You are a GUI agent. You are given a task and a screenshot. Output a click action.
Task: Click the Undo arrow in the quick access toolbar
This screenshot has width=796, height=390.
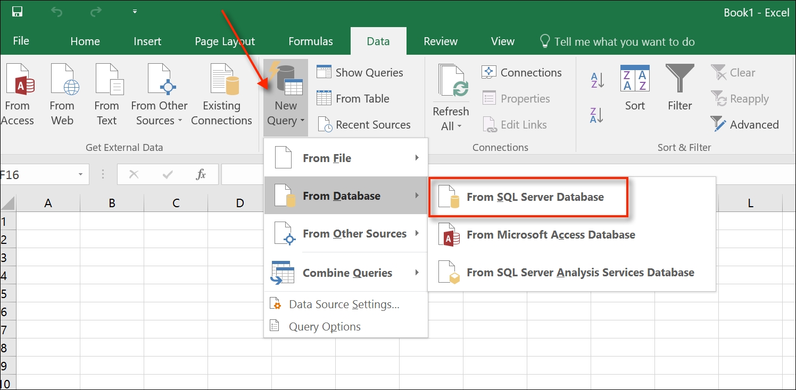coord(57,12)
